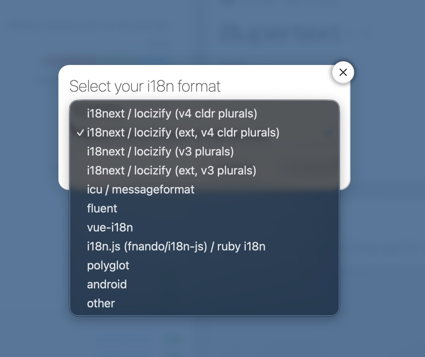The width and height of the screenshot is (425, 357).
Task: Choose i18n.js (fnando/i18n-js) / ruby i18n
Action: tap(176, 247)
